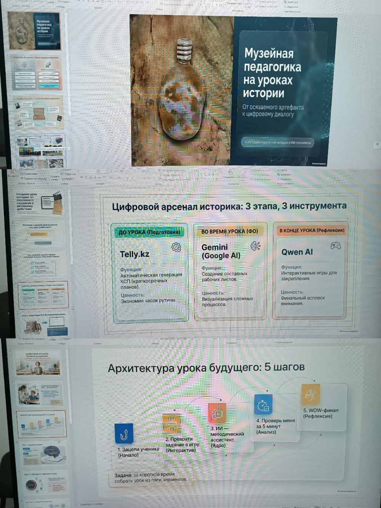The height and width of the screenshot is (508, 381).
Task: Open the 'Музейная педагогика' title slide thumbnail
Action: pyautogui.click(x=35, y=31)
